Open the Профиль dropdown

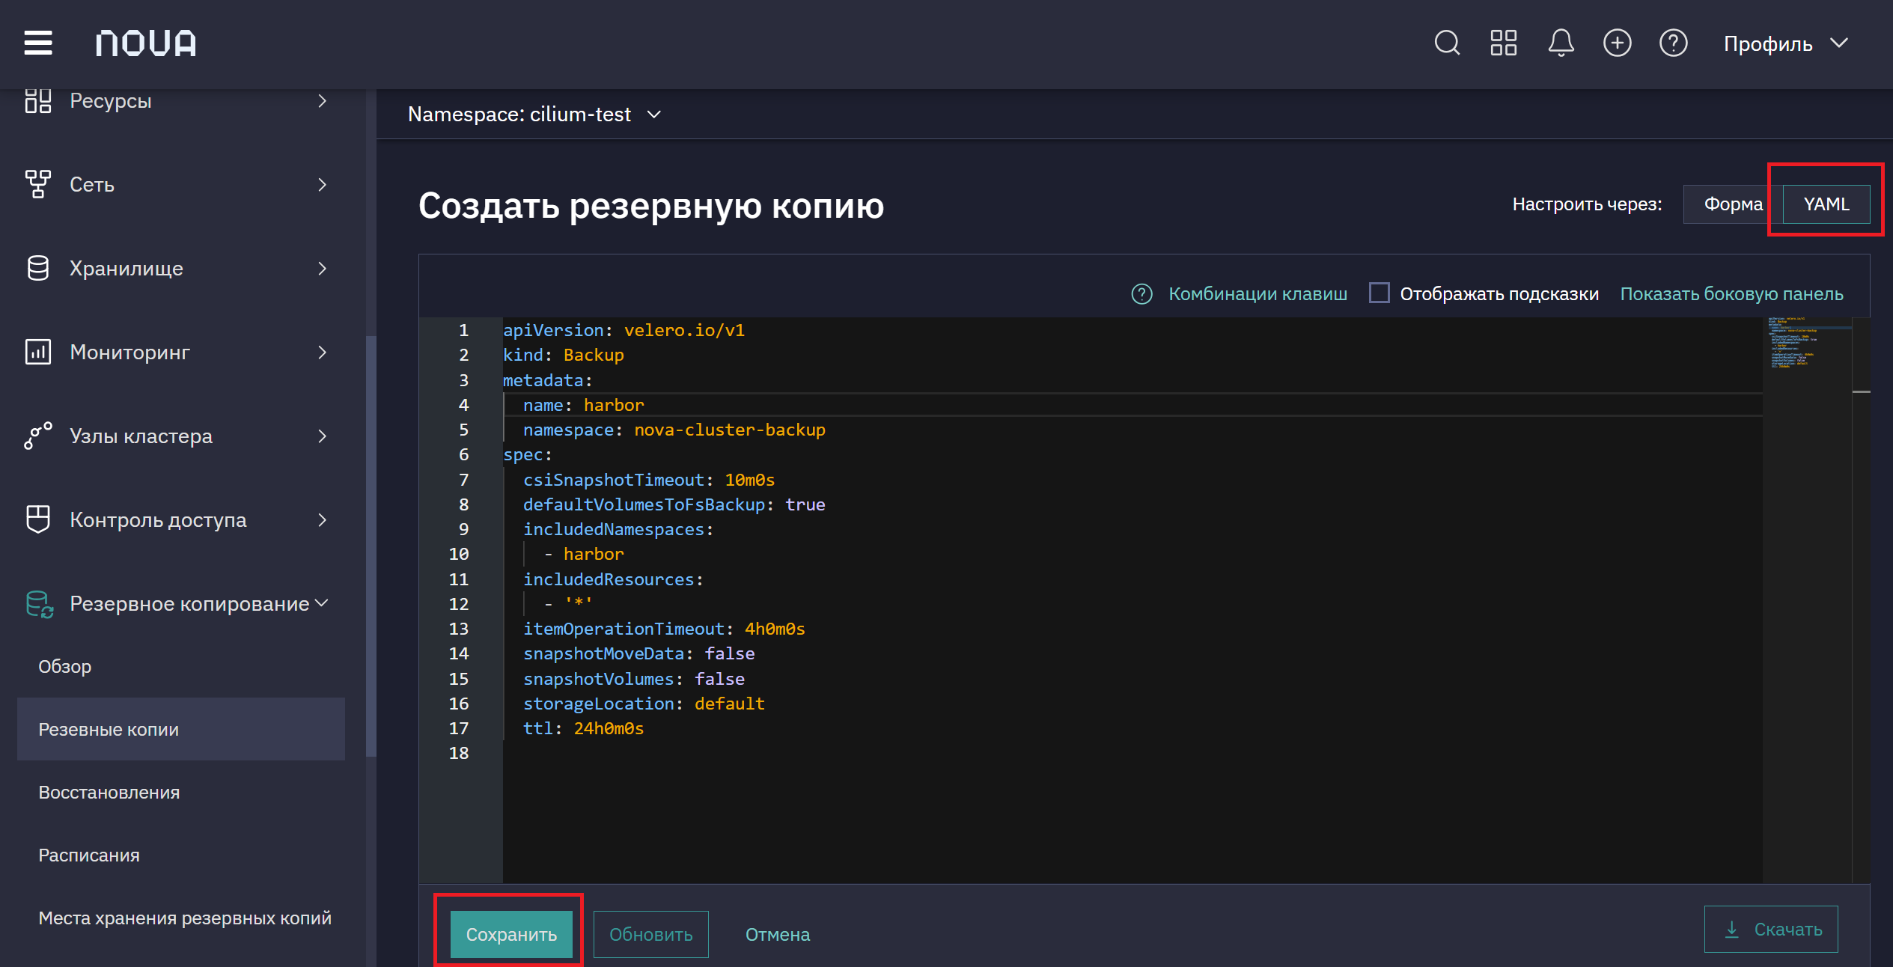point(1786,43)
